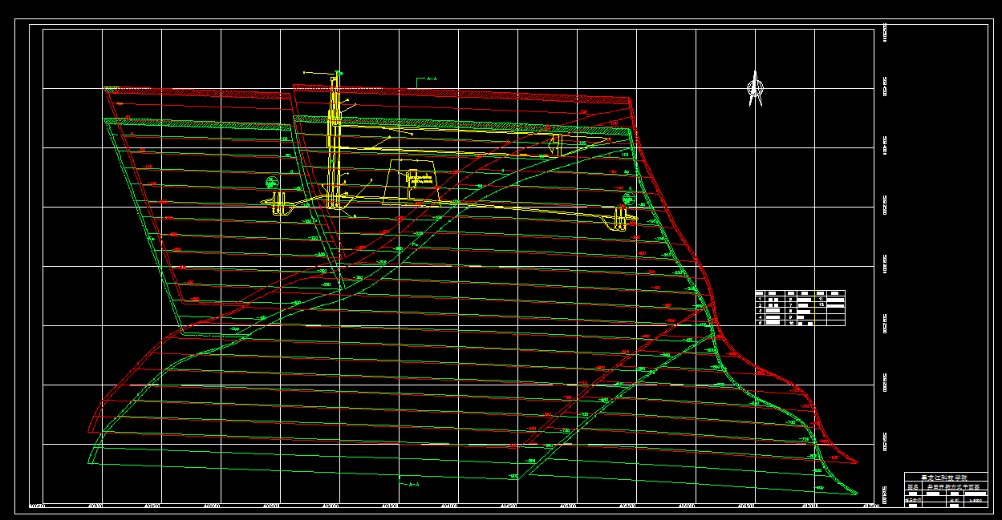Click the north arrow compass symbol
This screenshot has height=520, width=1002.
click(x=754, y=89)
